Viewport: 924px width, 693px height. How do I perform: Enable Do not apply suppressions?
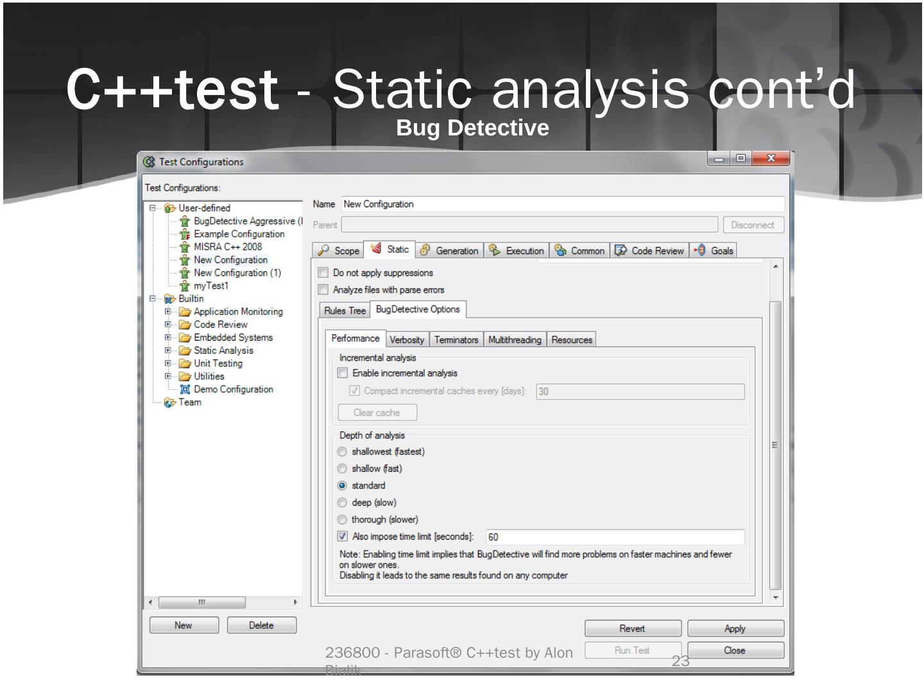click(323, 273)
